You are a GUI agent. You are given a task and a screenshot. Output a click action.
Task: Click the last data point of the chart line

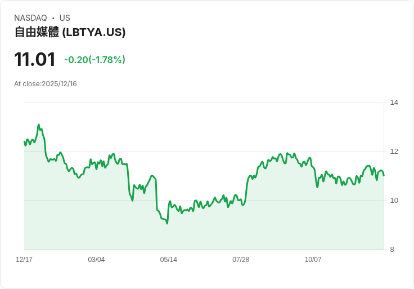point(384,175)
